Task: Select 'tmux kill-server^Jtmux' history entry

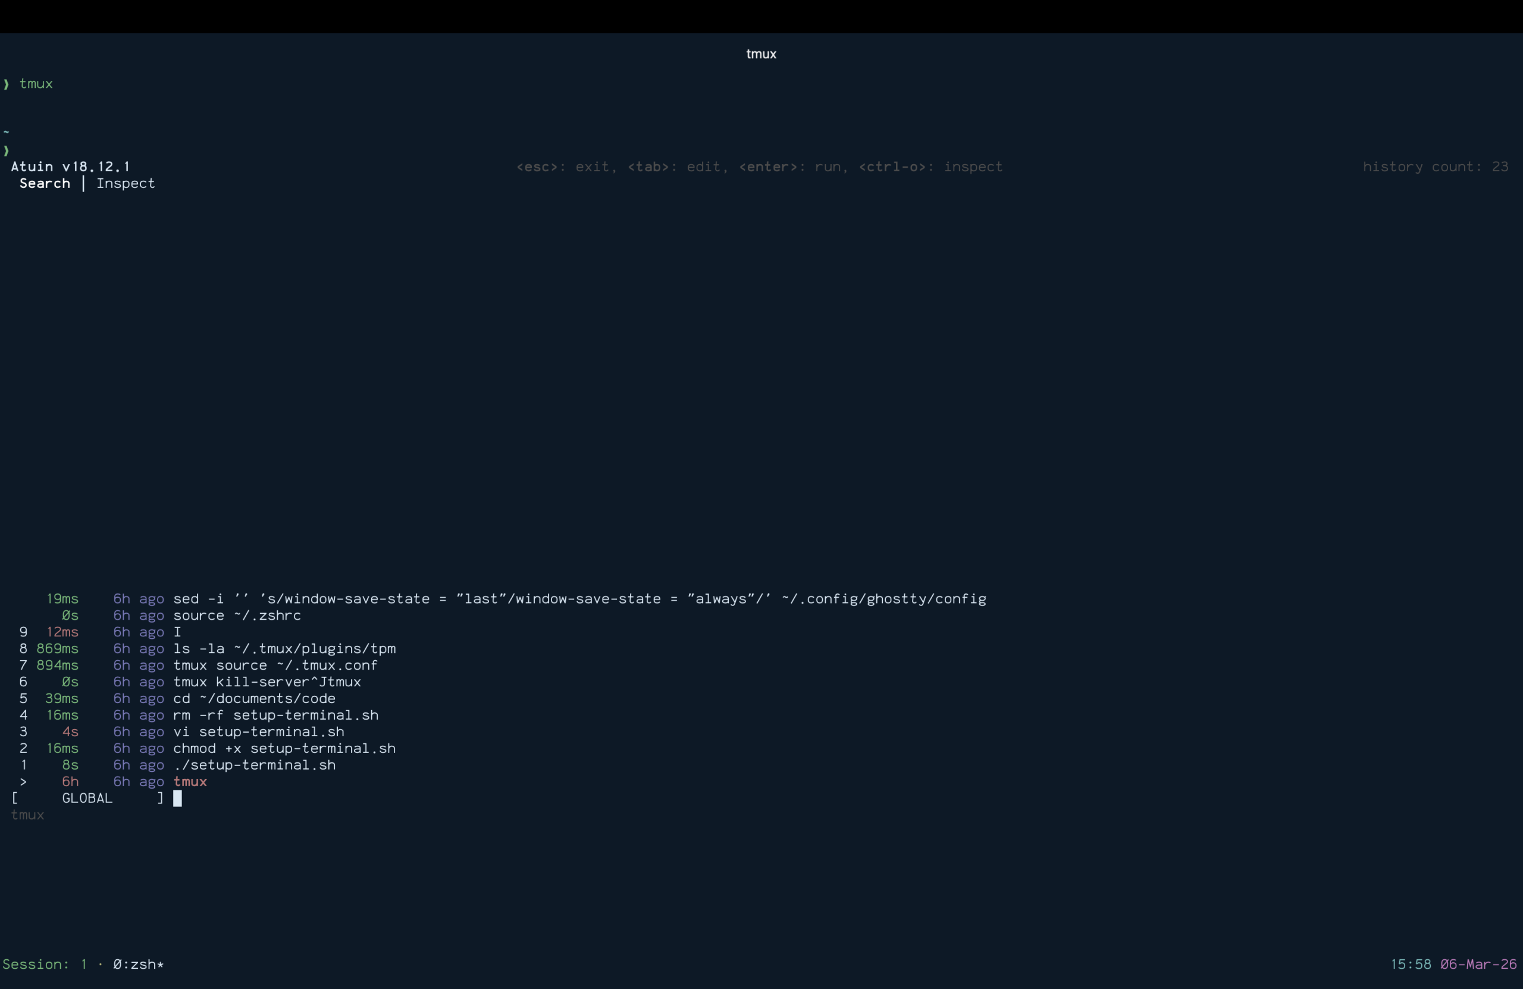Action: [x=267, y=682]
